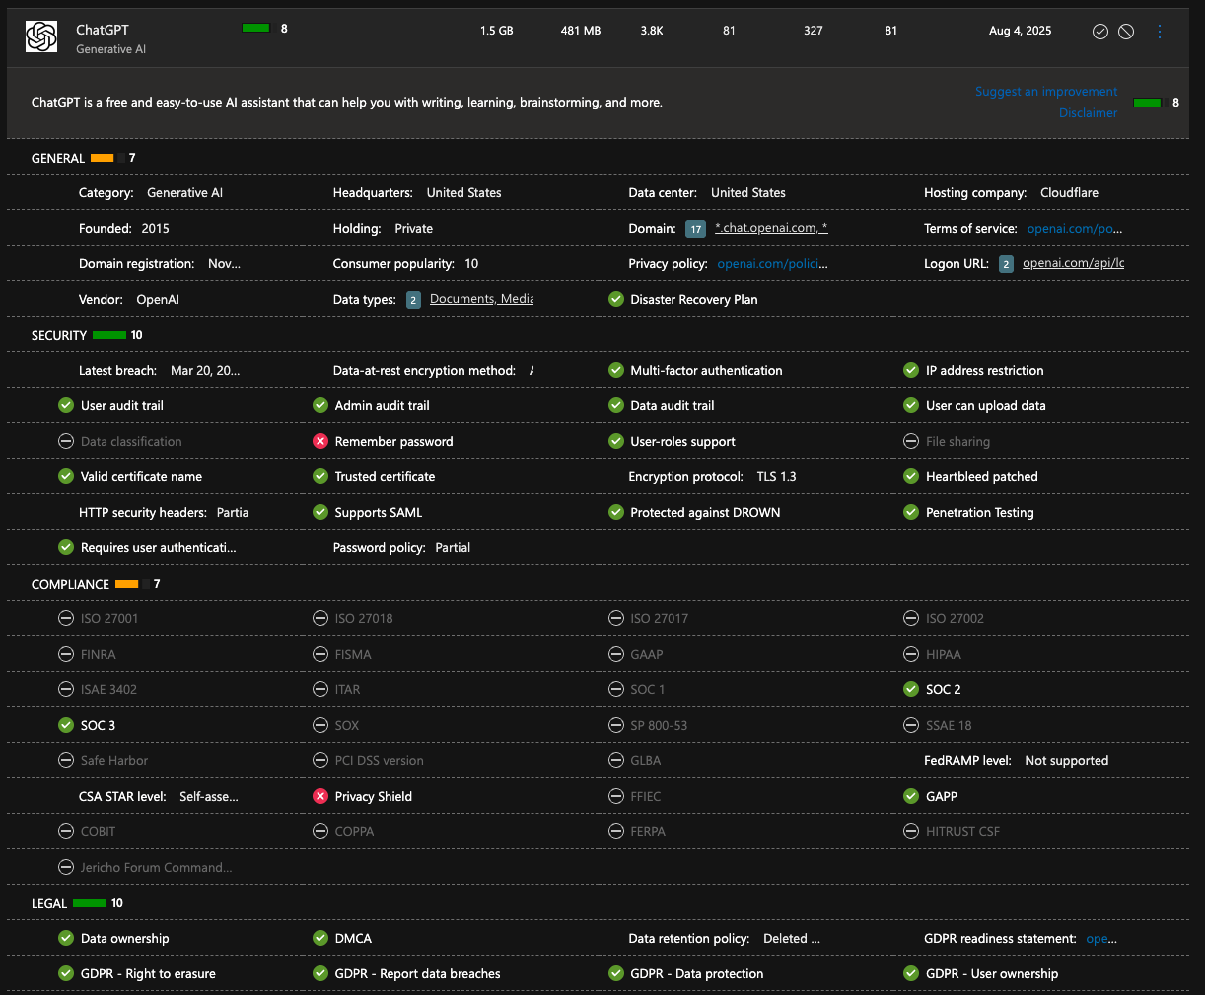Image resolution: width=1205 pixels, height=995 pixels.
Task: Click green check icon next to SOC 2
Action: click(x=911, y=690)
